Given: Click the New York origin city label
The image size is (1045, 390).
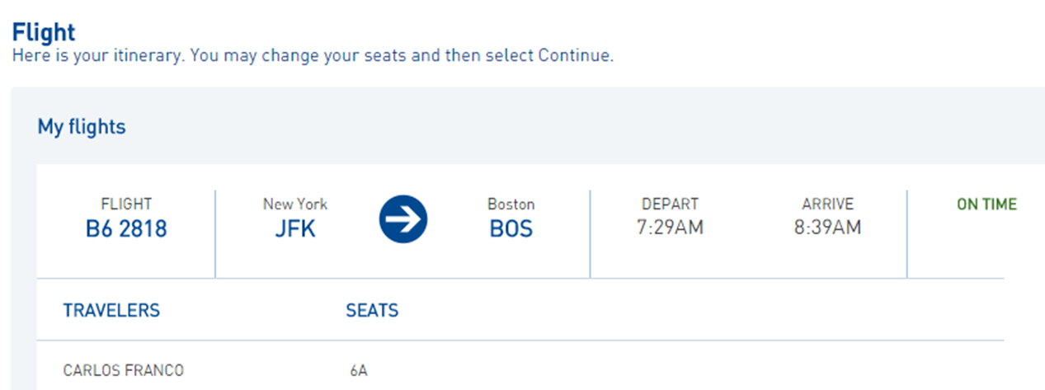Looking at the screenshot, I should pos(295,204).
